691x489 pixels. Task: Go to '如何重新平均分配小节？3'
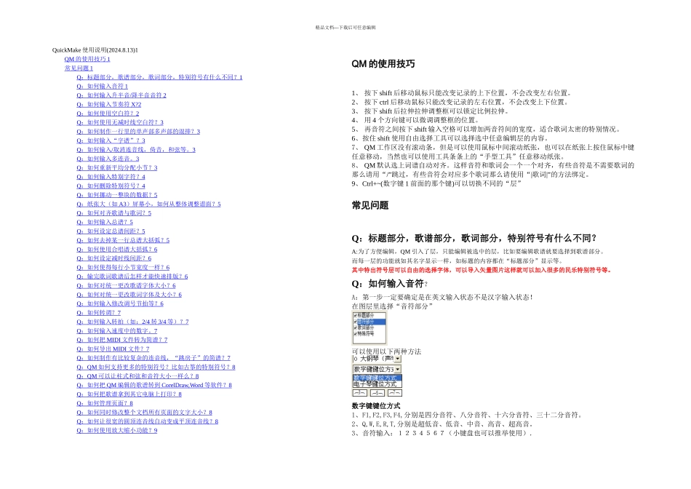tap(117, 167)
